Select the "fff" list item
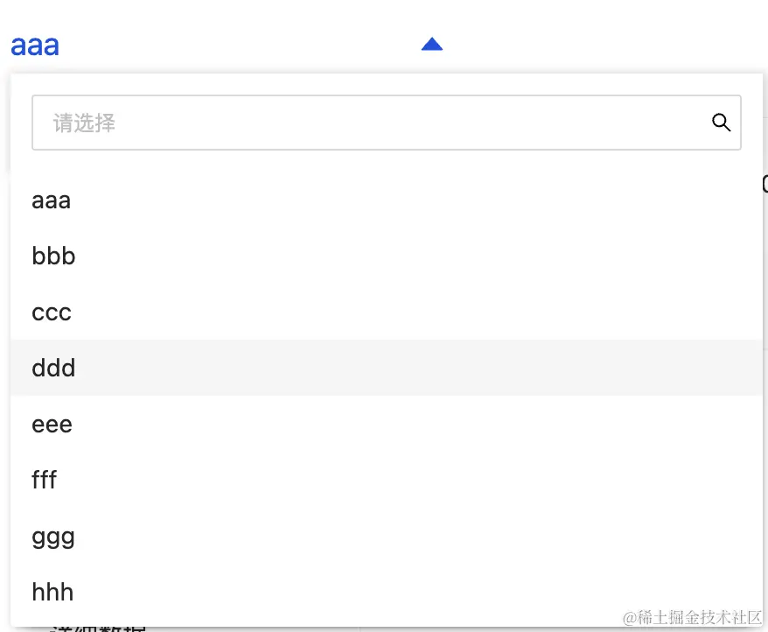This screenshot has width=768, height=632. [x=45, y=480]
